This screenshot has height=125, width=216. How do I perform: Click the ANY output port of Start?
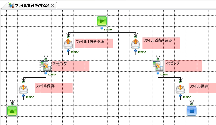tap(102, 28)
